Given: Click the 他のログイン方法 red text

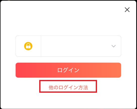Looking at the screenshot, I should click(68, 87).
